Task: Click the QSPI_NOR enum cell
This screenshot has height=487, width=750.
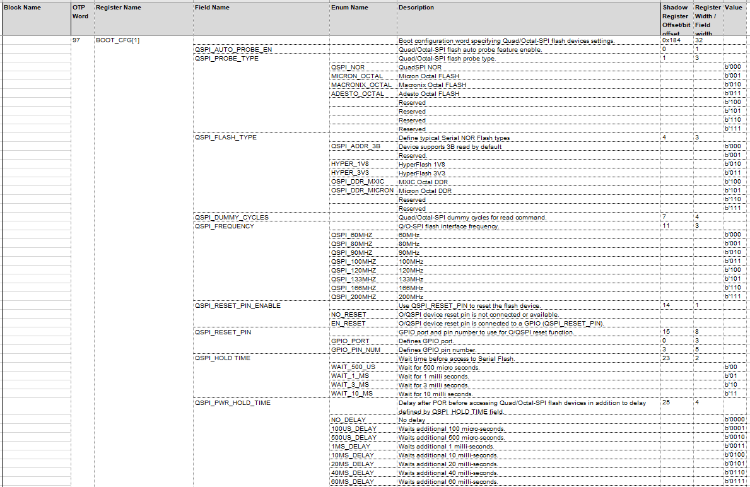Action: pyautogui.click(x=363, y=67)
